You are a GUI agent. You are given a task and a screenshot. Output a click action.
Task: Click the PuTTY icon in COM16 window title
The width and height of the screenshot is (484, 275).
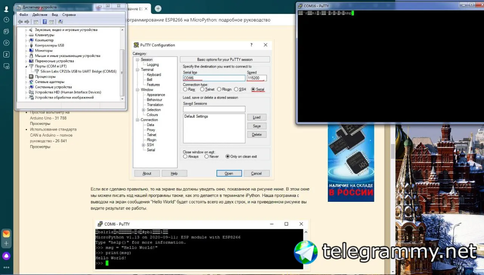tap(300, 6)
